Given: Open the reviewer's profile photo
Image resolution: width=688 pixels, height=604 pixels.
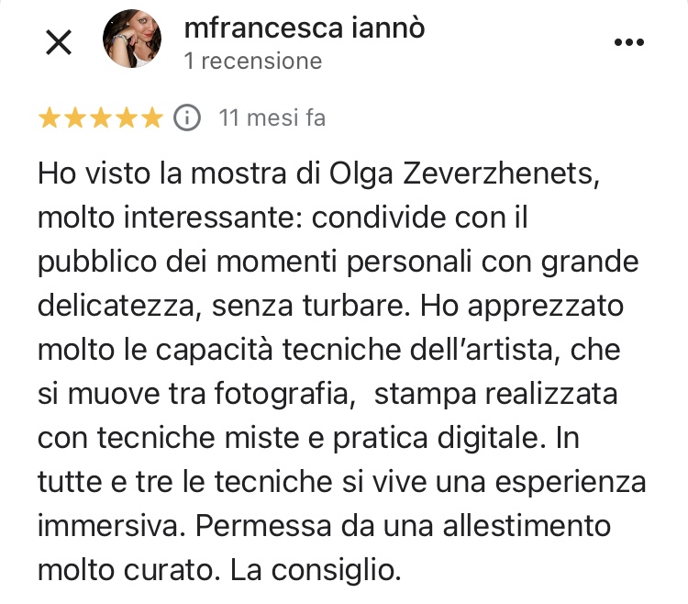Looking at the screenshot, I should (132, 39).
